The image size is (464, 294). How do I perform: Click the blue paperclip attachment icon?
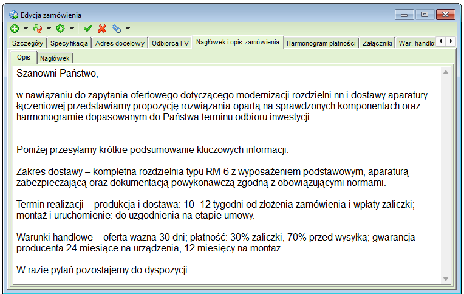tap(117, 29)
